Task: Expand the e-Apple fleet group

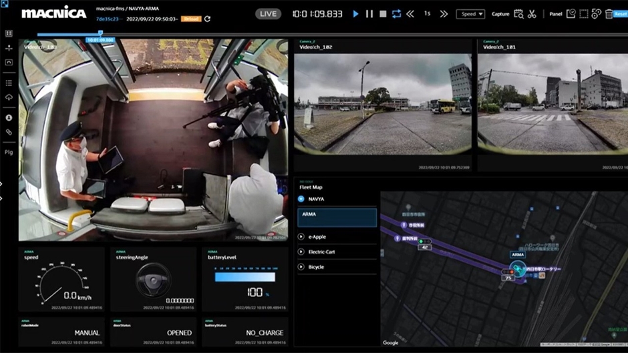Action: [301, 237]
